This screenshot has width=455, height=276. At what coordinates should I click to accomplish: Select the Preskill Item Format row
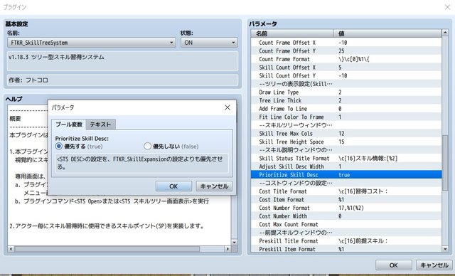click(346, 249)
